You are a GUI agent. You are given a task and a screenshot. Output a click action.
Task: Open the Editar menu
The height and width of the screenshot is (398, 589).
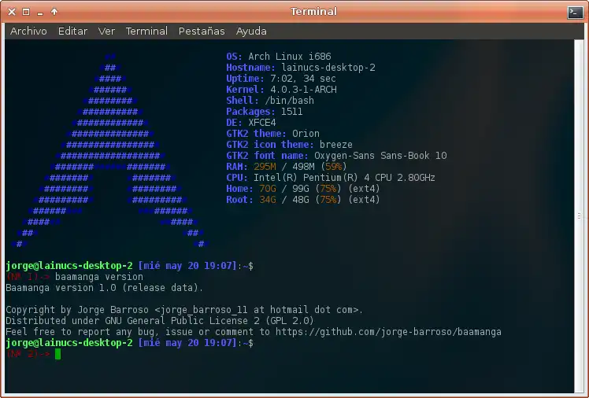pyautogui.click(x=73, y=31)
